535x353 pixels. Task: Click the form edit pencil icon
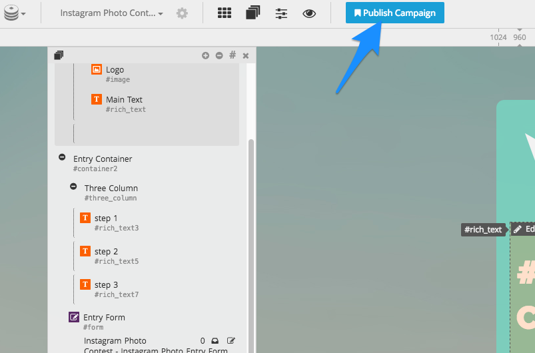(x=231, y=341)
